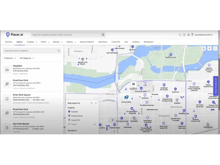The width and height of the screenshot is (220, 165).
Task: Collapse the Map Layers panel
Action: [96, 103]
